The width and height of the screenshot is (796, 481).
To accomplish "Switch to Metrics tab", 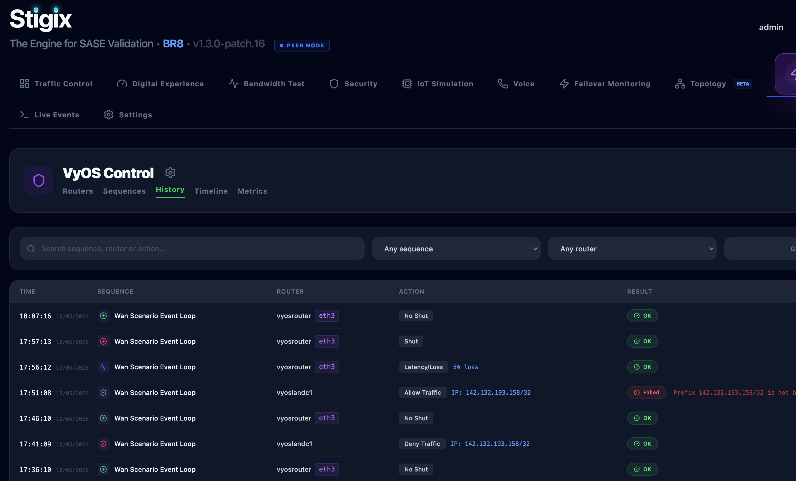I will (253, 191).
